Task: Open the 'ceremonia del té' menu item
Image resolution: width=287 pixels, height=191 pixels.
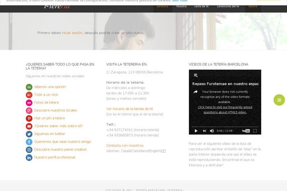Action: pyautogui.click(x=228, y=6)
